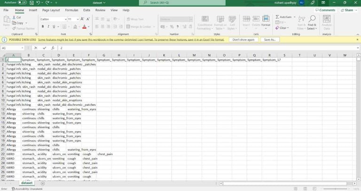The width and height of the screenshot is (361, 191).
Task: Click the chest_pain cell in row 22
Action: coord(105,154)
